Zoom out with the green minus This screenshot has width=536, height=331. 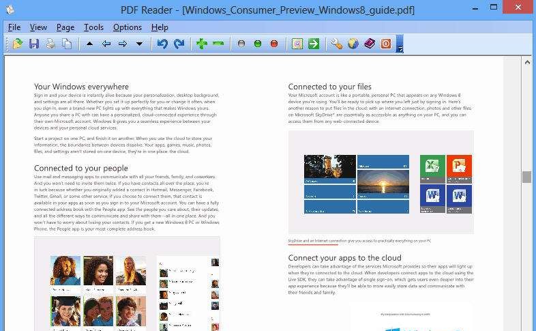coord(218,44)
